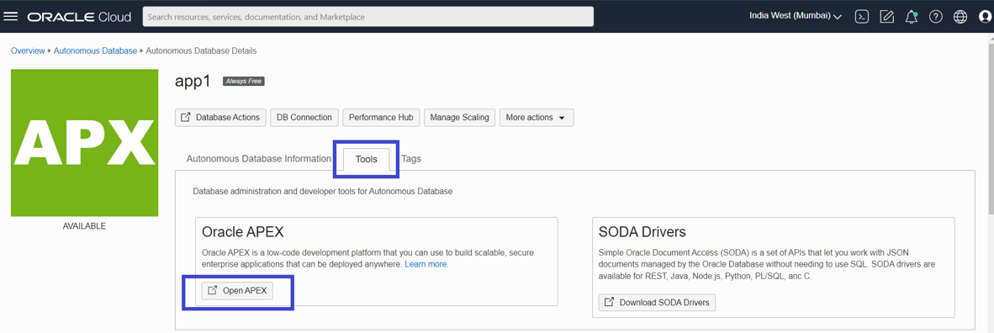
Task: Select the Tools tab
Action: point(367,159)
